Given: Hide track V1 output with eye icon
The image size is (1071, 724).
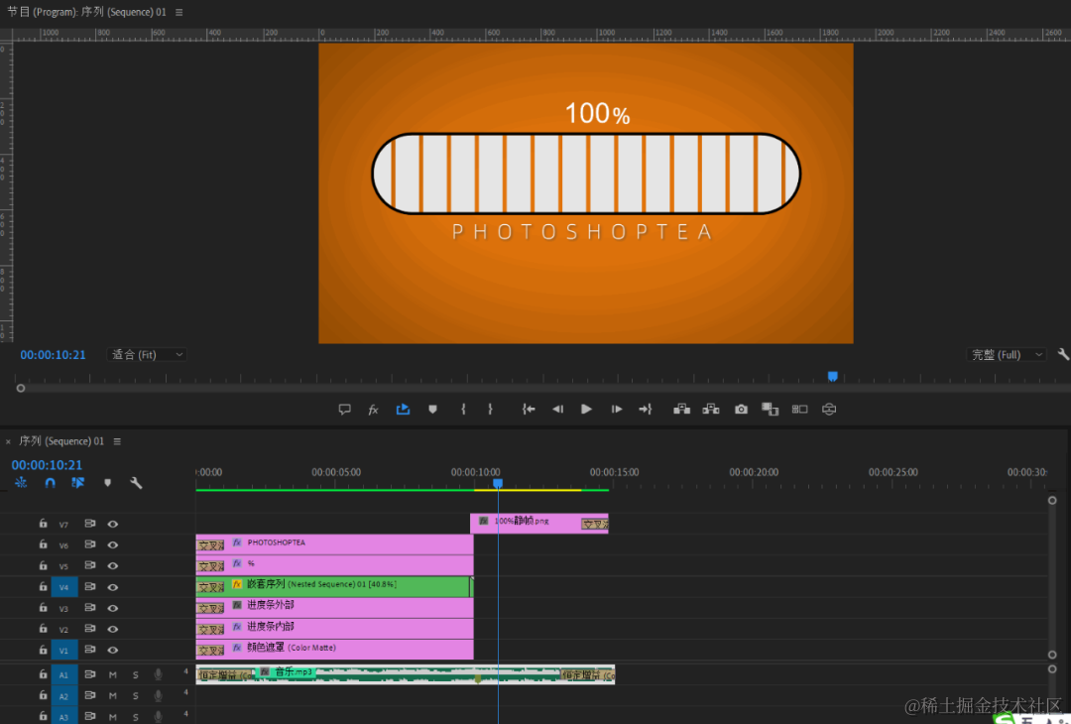Looking at the screenshot, I should point(113,650).
